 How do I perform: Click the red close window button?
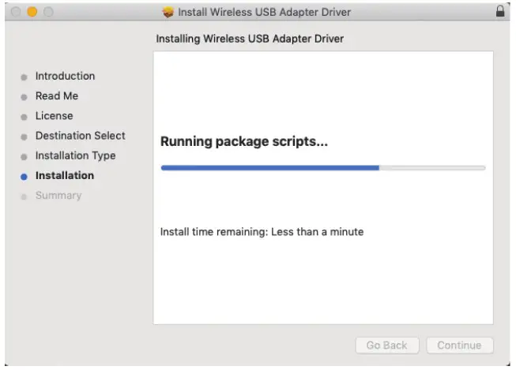16,12
